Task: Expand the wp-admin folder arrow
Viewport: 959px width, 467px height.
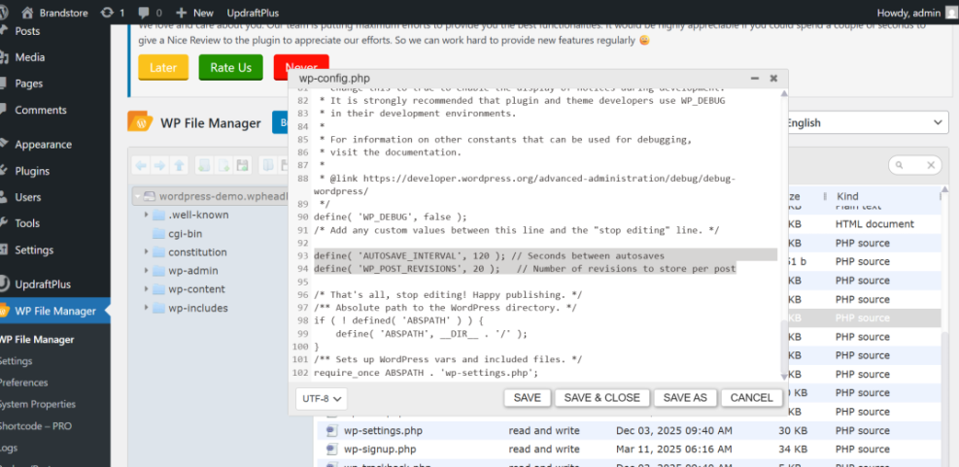Action: point(146,271)
